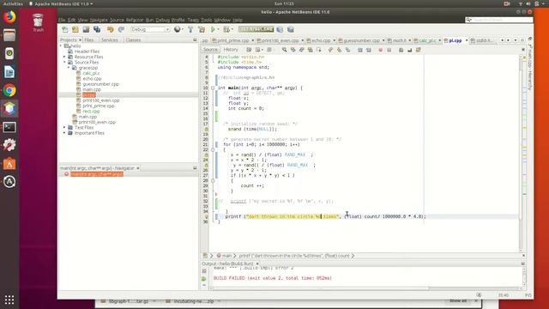The height and width of the screenshot is (309, 549).
Task: Click the Open Project toolbar icon
Action: [86, 30]
